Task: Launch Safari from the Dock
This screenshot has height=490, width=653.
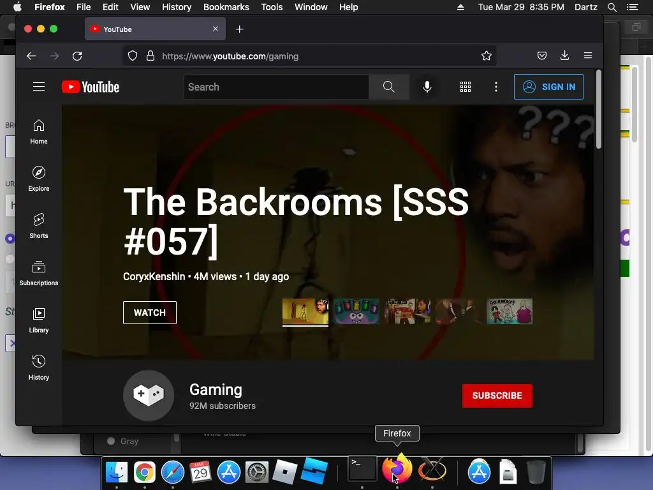Action: pos(172,472)
